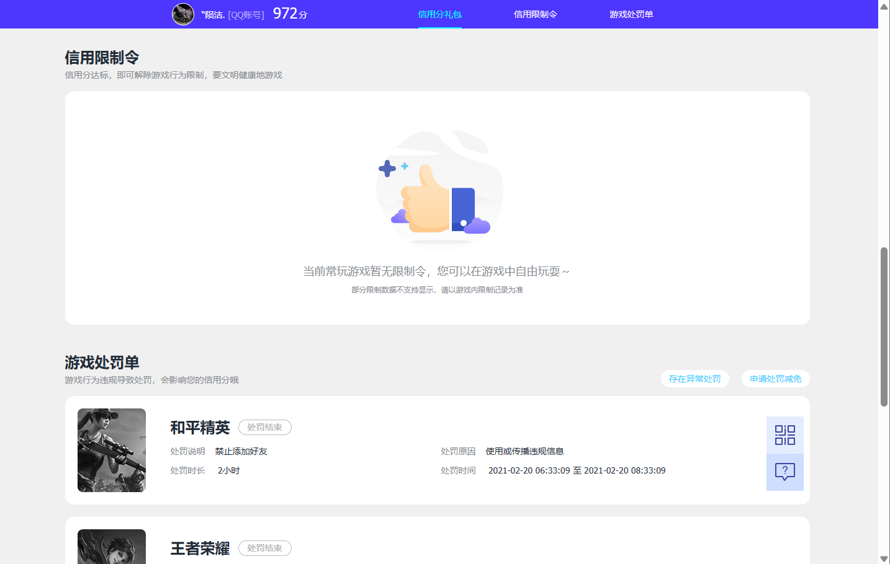Open the question help icon on 和平精英 card

tap(785, 472)
